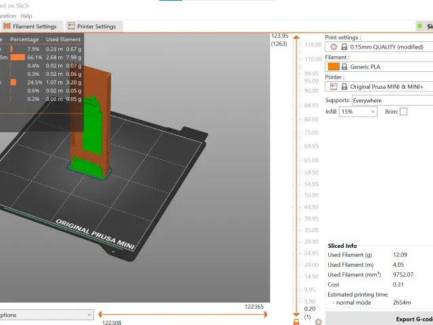Click the 80.00 mark on layer ruler
Image resolution: width=433 pixels, height=325 pixels.
(311, 119)
